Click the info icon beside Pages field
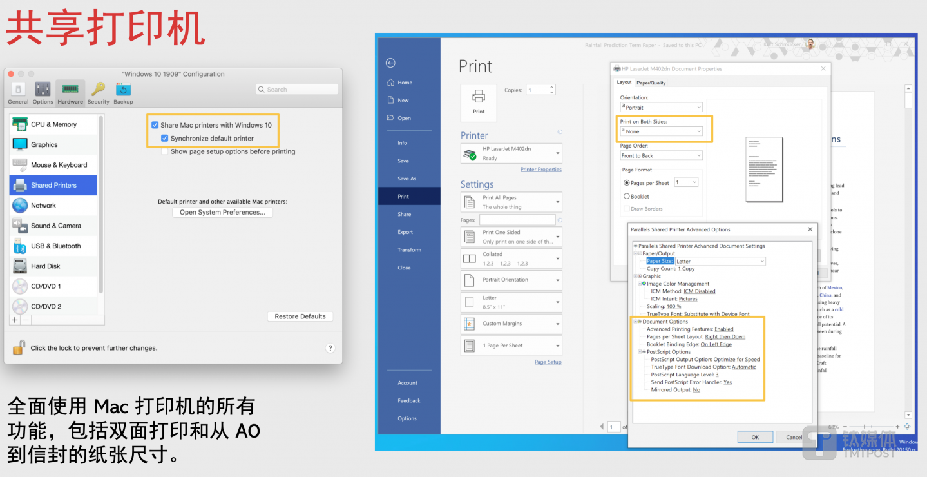927x477 pixels. coord(559,220)
